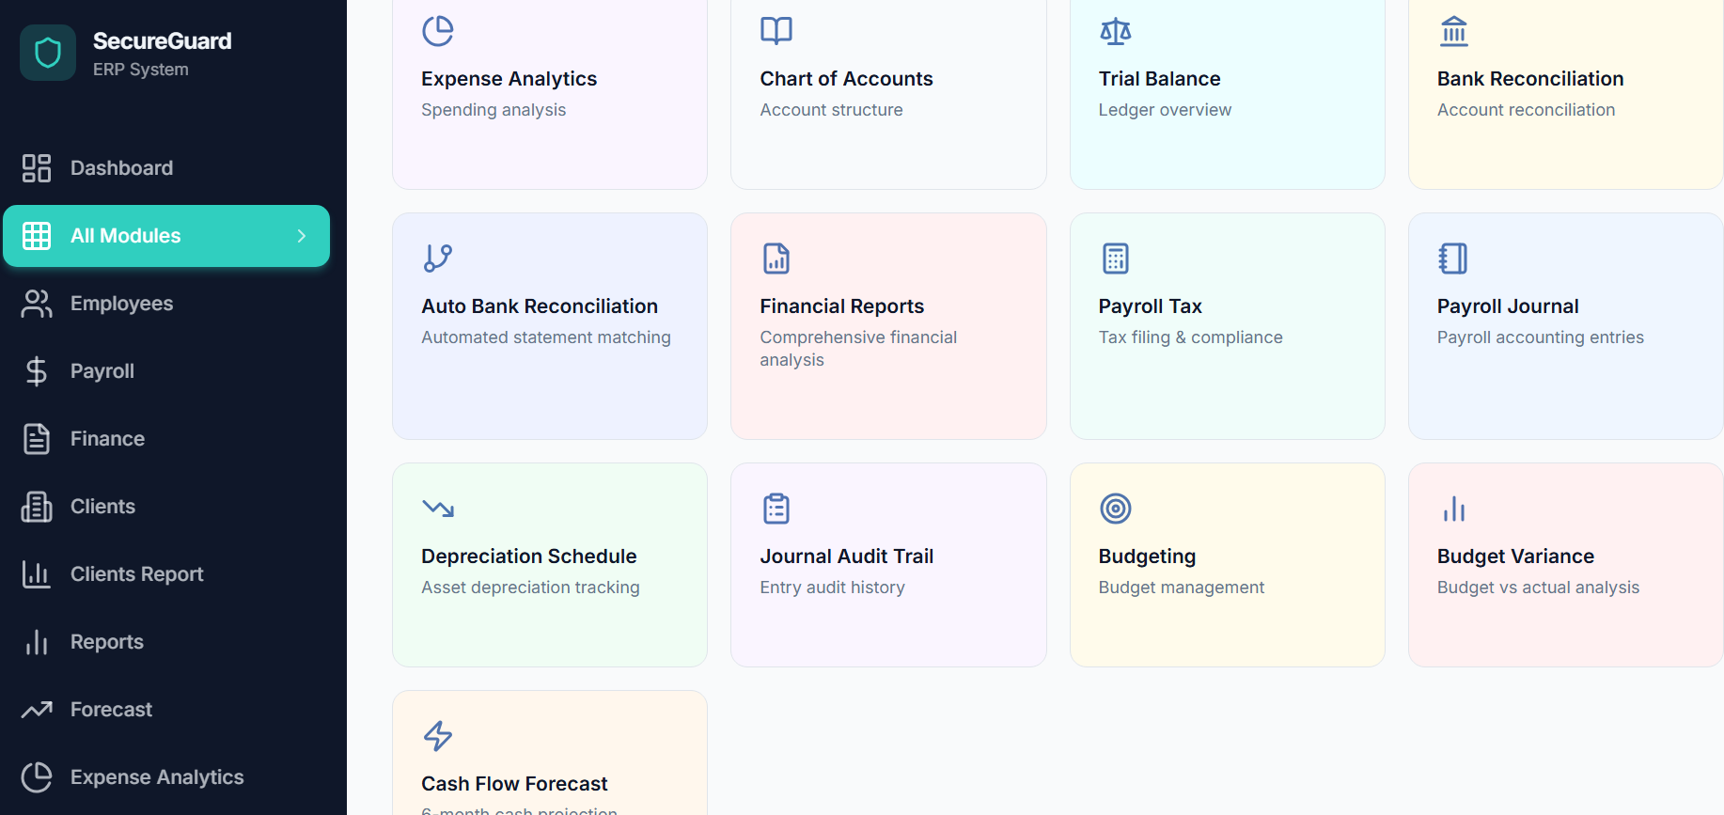This screenshot has width=1724, height=815.
Task: Click the Expense Analytics card pie icon
Action: coord(438,31)
